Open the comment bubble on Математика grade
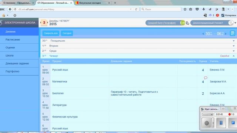 tap(206, 78)
